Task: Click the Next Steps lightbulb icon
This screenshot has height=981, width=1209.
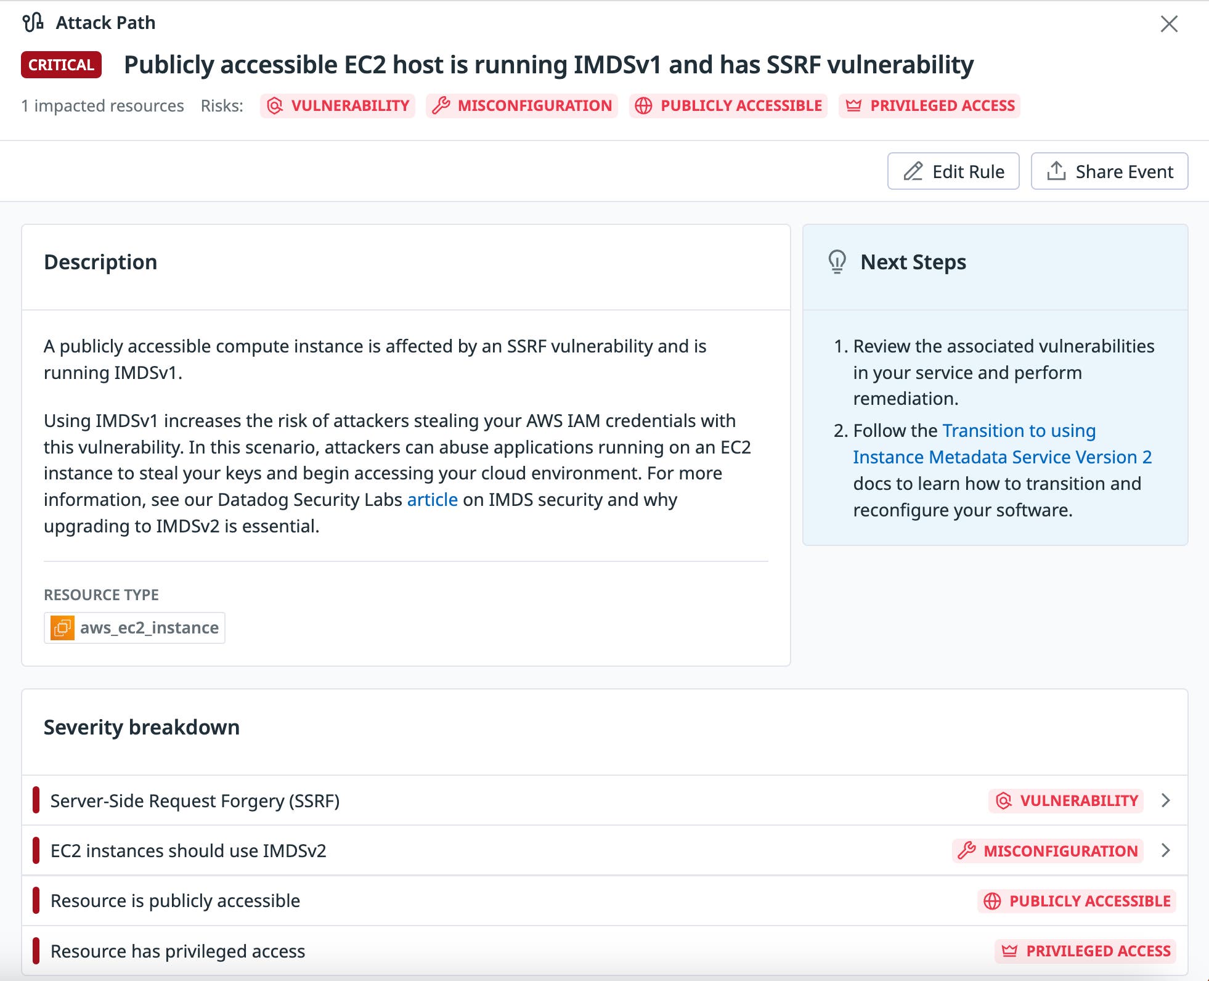Action: (x=836, y=261)
